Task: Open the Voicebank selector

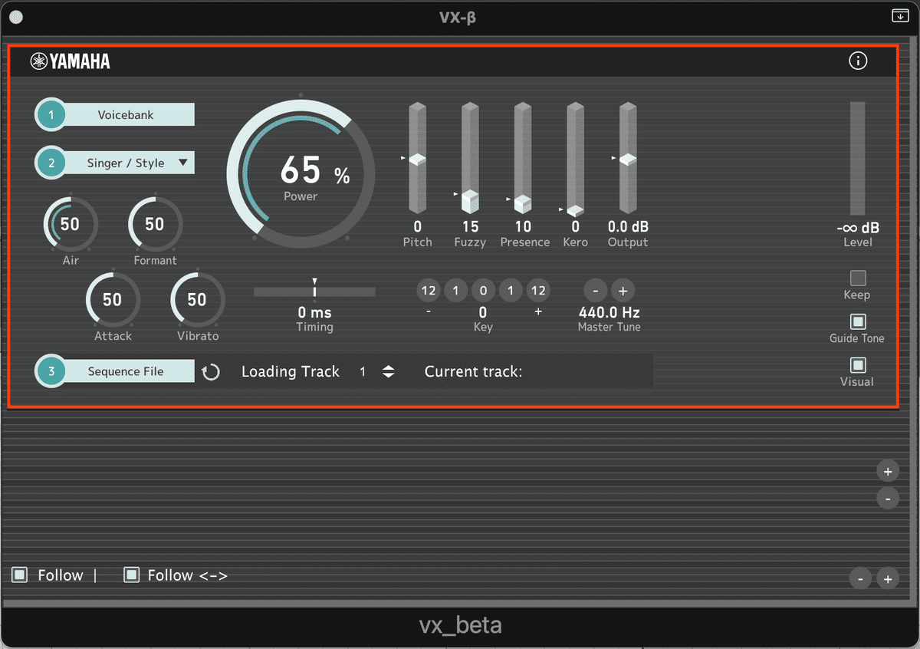Action: pos(115,115)
